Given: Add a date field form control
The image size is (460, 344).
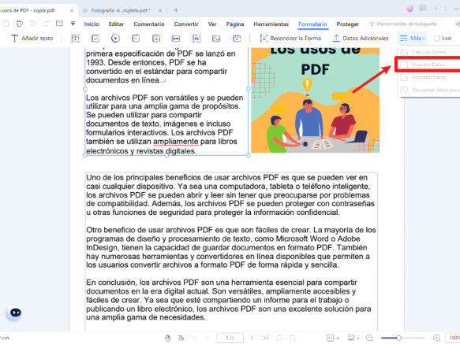Looking at the screenshot, I should tap(237, 39).
